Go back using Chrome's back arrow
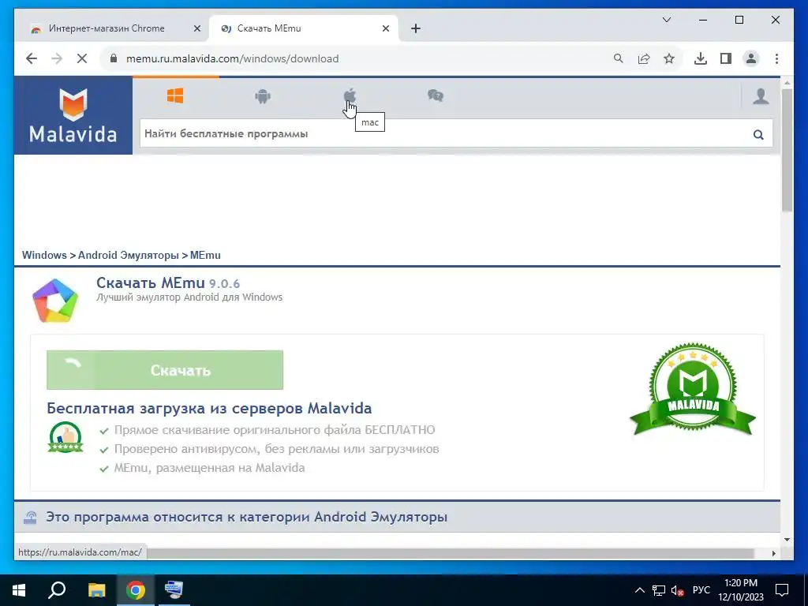The image size is (808, 606). (x=32, y=58)
